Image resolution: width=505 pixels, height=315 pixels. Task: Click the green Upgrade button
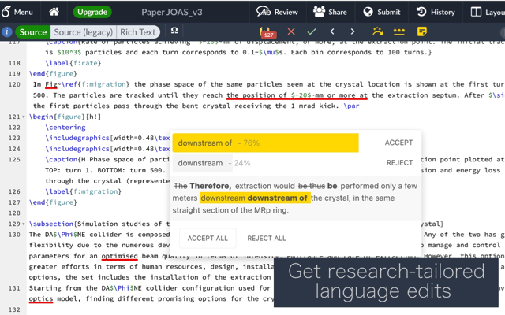point(92,12)
